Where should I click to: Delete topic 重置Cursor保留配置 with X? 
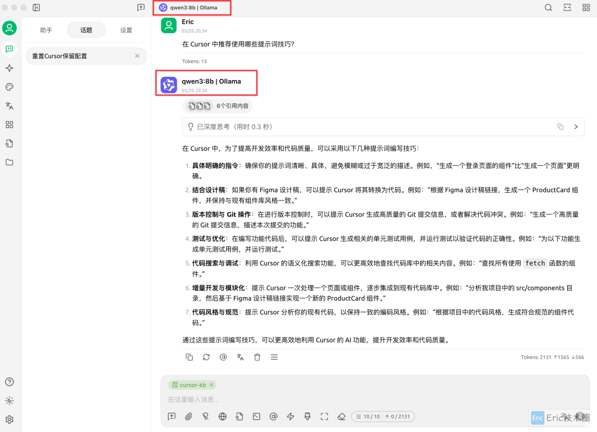(137, 56)
